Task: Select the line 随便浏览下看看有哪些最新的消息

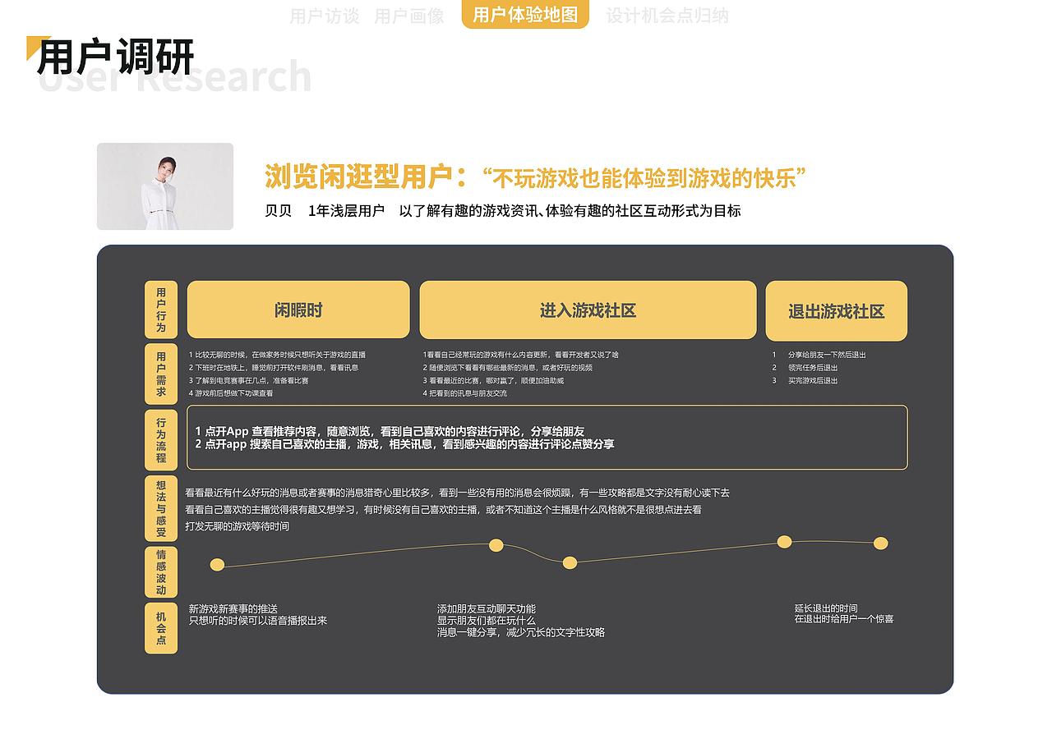Action: pyautogui.click(x=508, y=368)
